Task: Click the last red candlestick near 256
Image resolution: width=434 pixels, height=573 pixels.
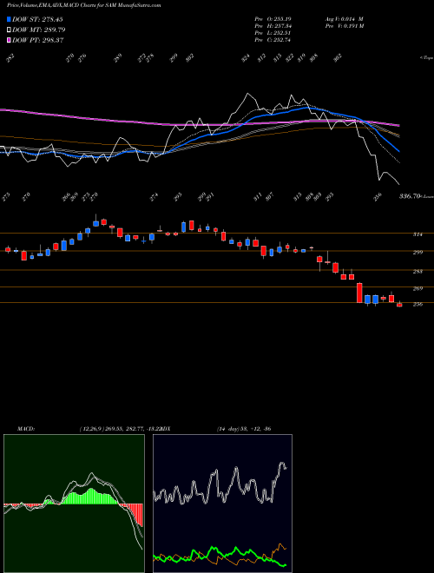Action: [399, 304]
